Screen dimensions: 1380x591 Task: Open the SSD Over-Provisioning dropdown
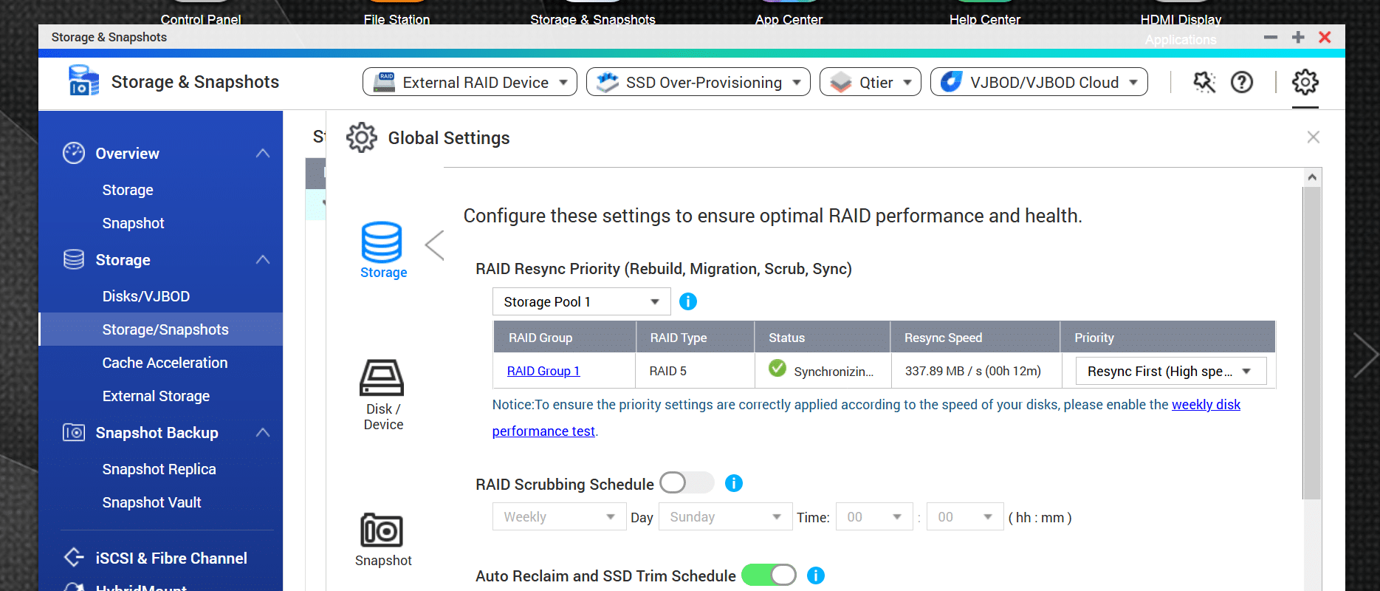(x=698, y=82)
